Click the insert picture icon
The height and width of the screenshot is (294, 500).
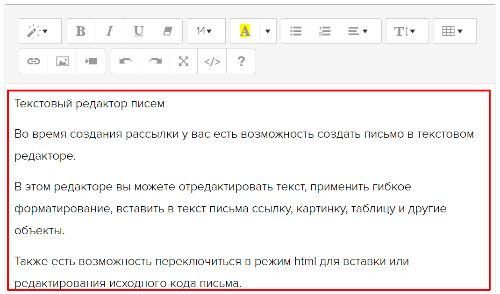pos(63,62)
